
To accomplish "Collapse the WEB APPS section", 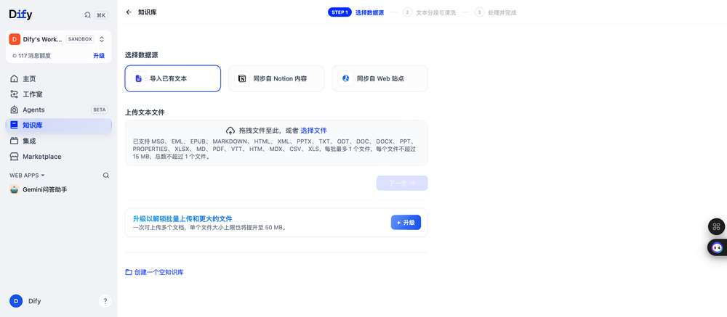I will click(27, 176).
